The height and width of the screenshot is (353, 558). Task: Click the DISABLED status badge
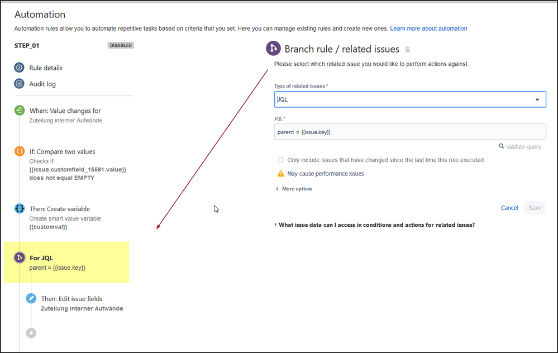(121, 45)
